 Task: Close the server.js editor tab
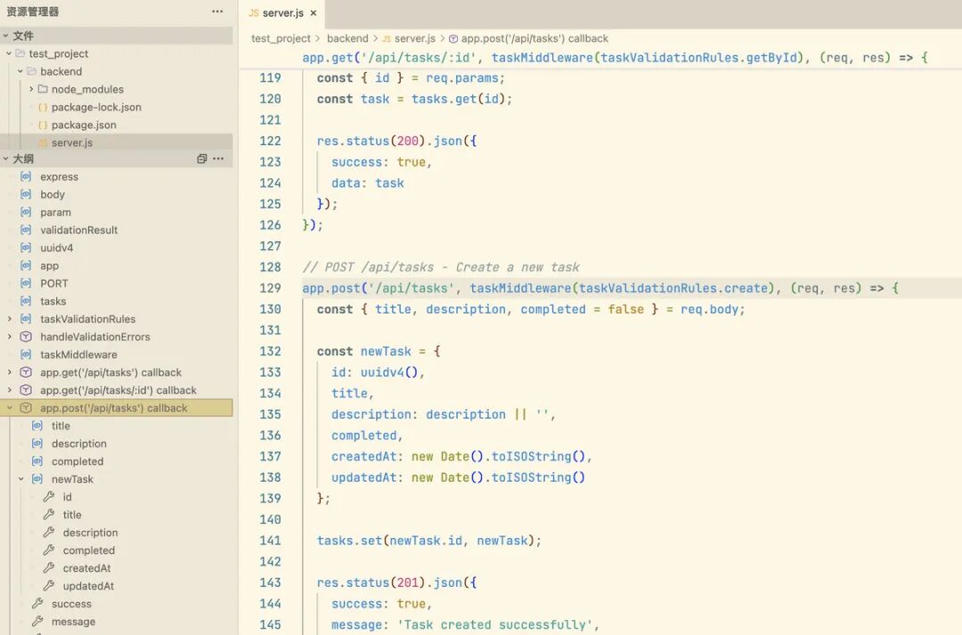[x=314, y=13]
